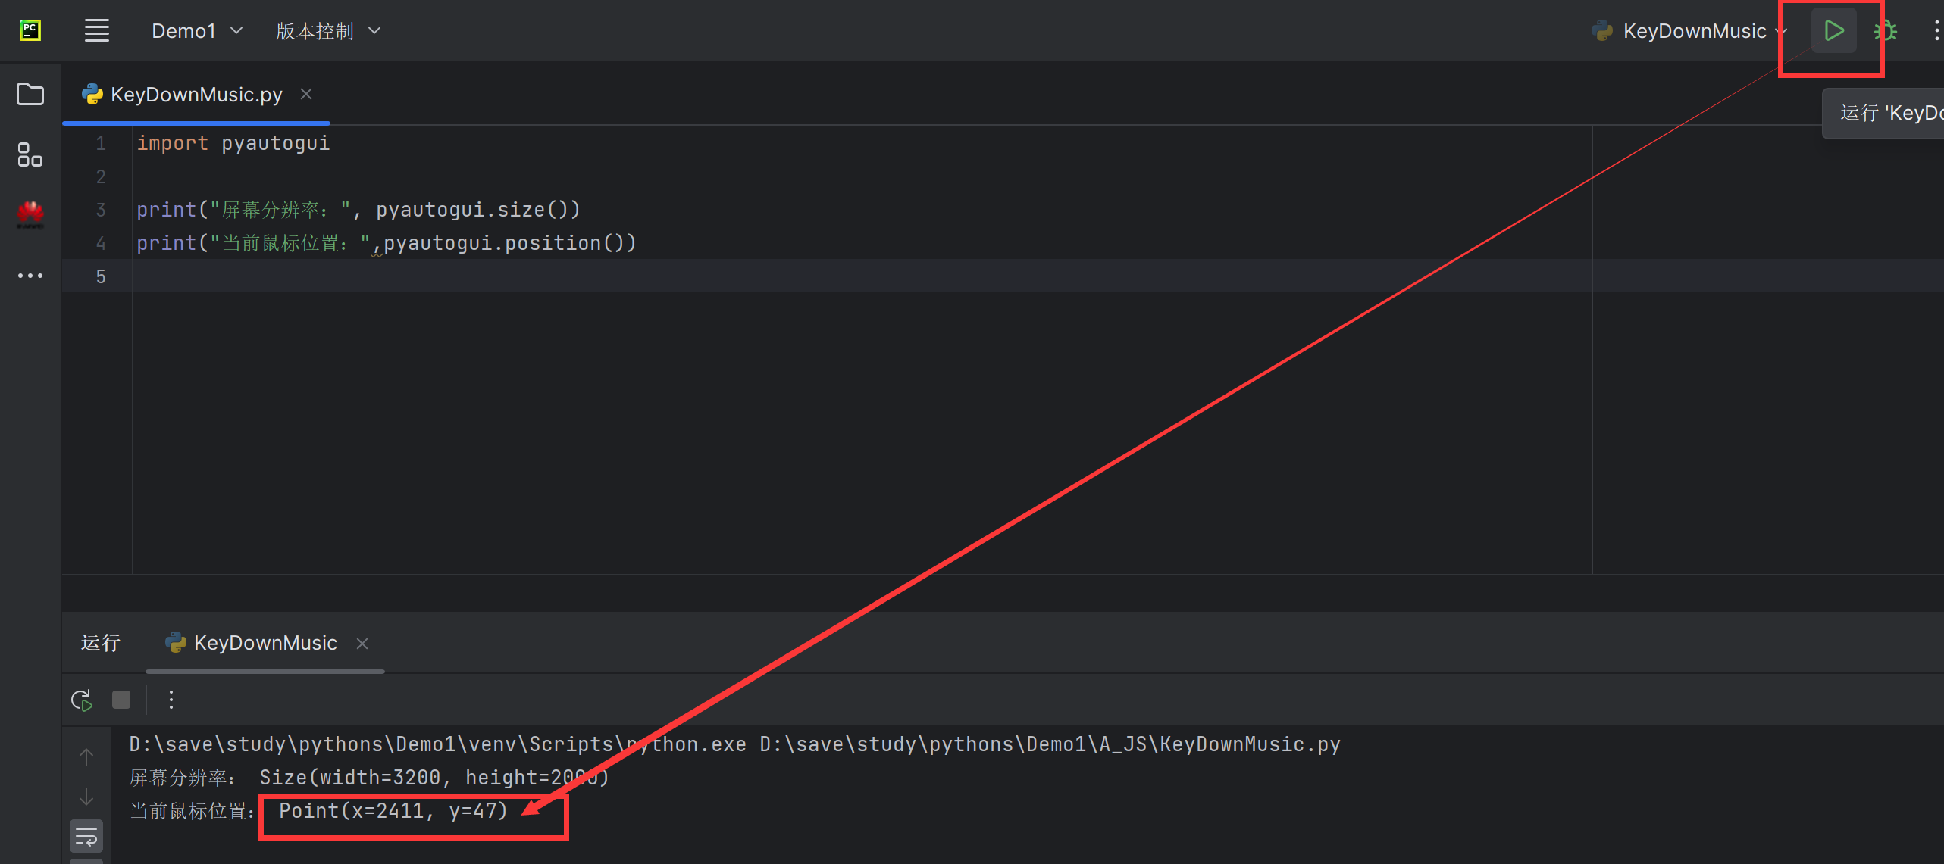This screenshot has width=1944, height=864.
Task: Open the Structure tool window icon
Action: tap(30, 154)
